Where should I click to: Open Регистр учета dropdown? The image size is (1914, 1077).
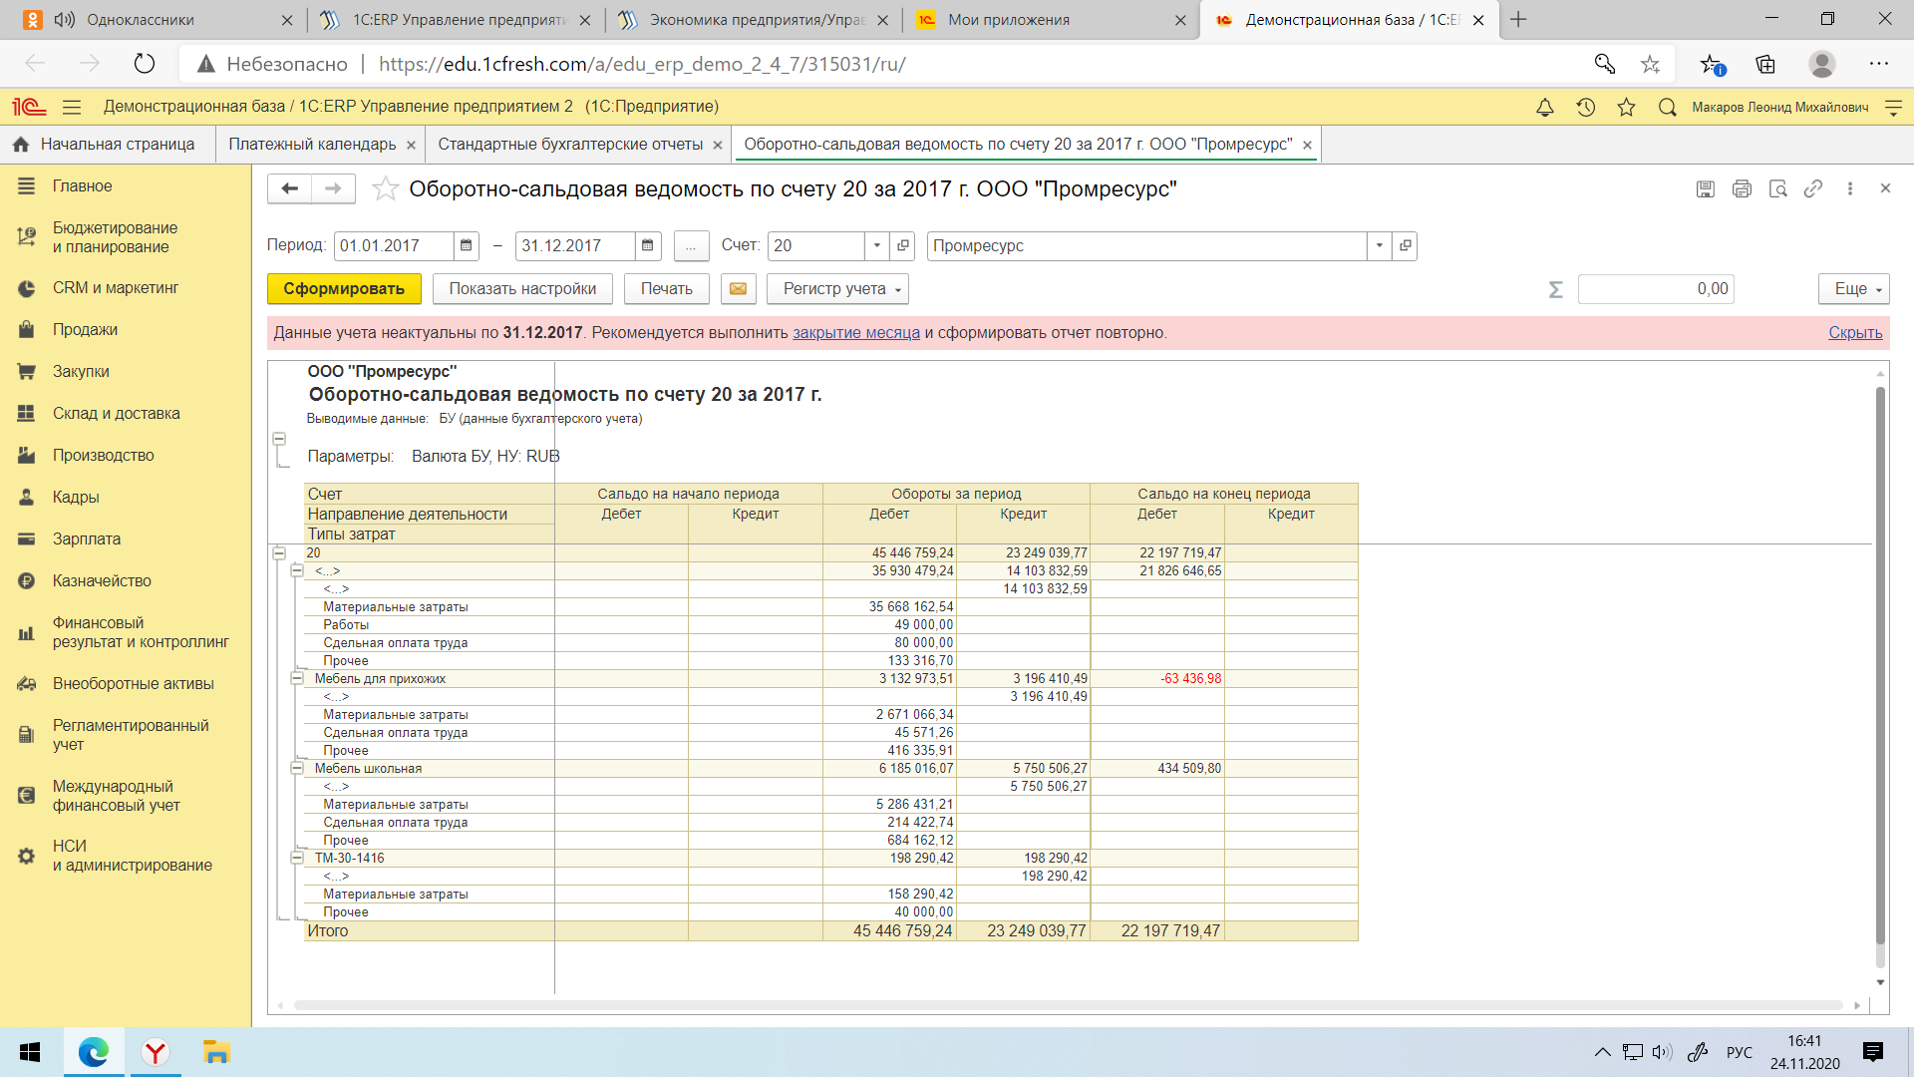point(837,289)
